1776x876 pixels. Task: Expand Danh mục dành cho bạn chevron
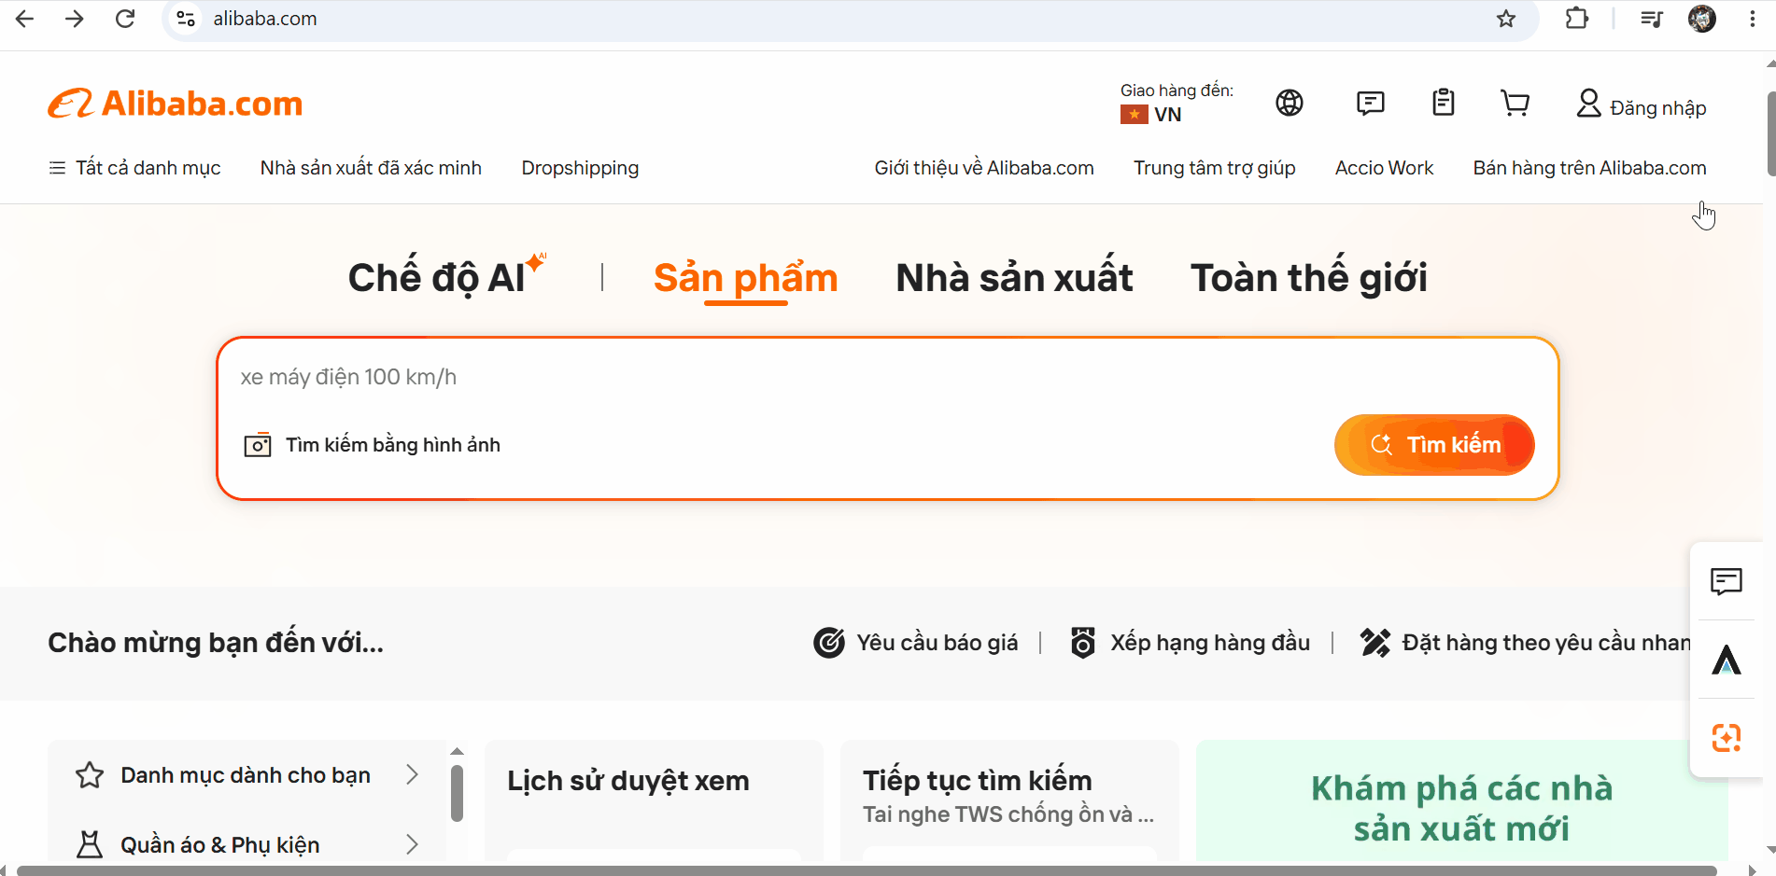[x=412, y=774]
